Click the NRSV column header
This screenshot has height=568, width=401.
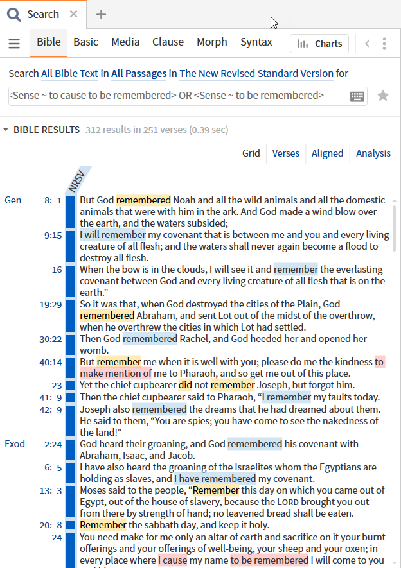[78, 180]
